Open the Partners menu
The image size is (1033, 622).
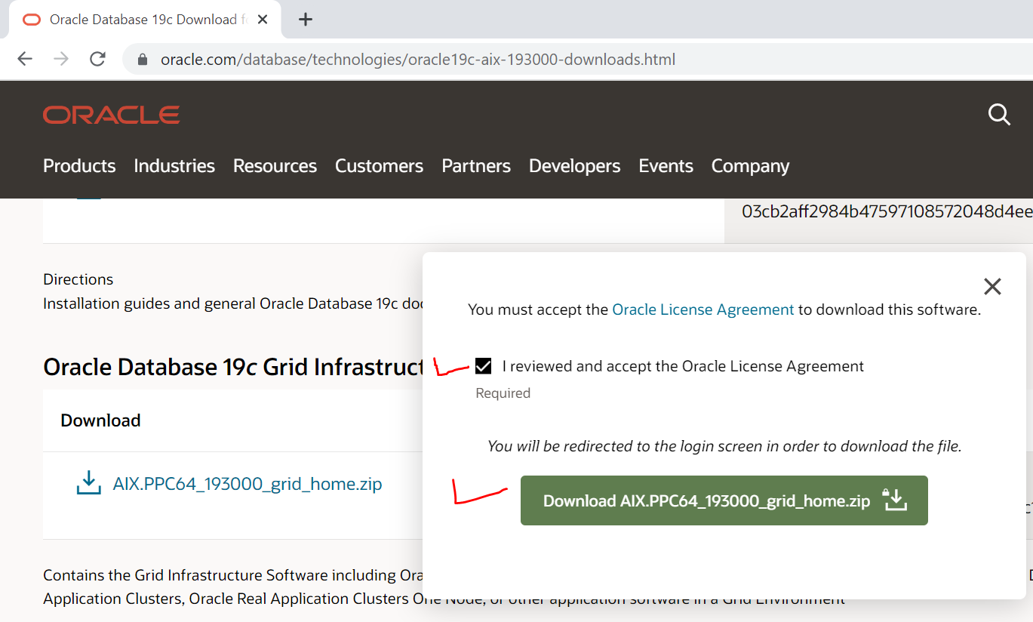476,166
